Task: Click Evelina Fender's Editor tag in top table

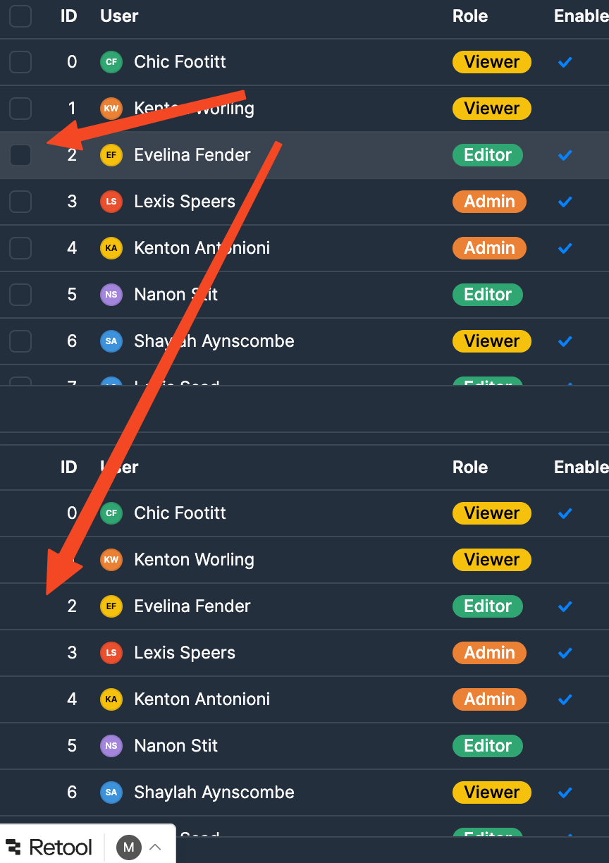Action: pos(487,155)
